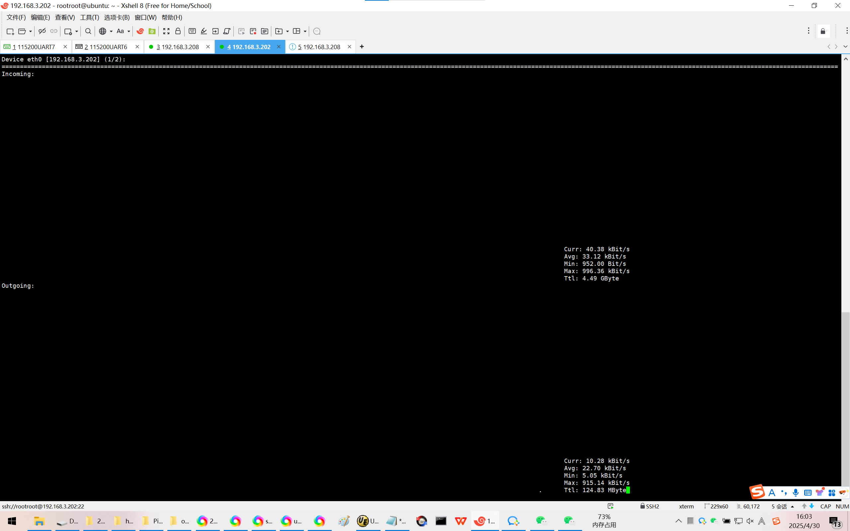Toggle the toolbar lock at top right
Viewport: 850px width, 531px height.
823,31
